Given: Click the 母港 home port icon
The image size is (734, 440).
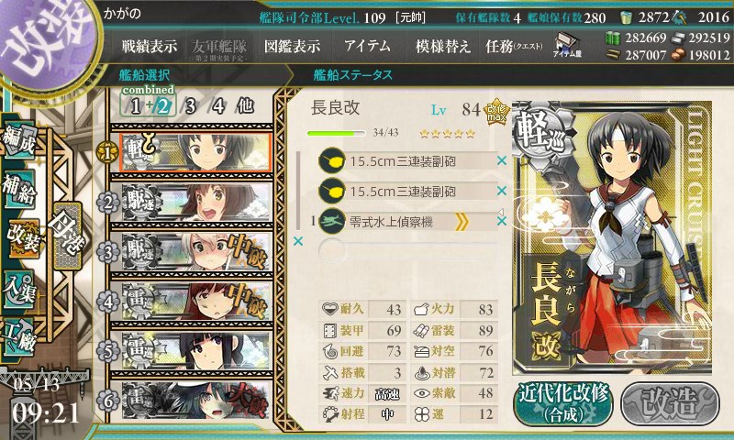Looking at the screenshot, I should tap(67, 236).
